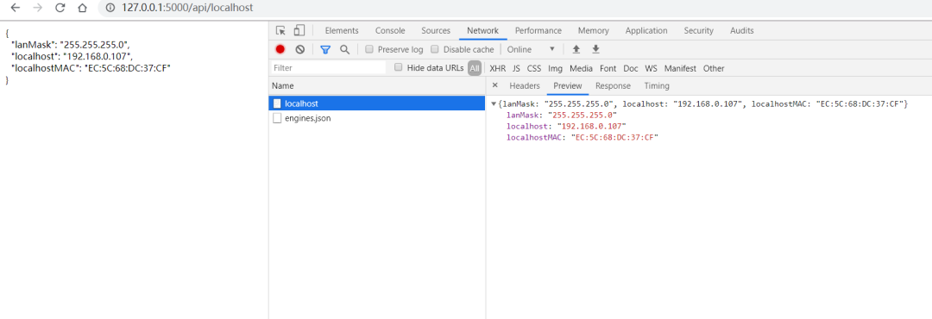Click the engines.json file icon
Viewport: 932px width, 319px height.
coord(277,118)
